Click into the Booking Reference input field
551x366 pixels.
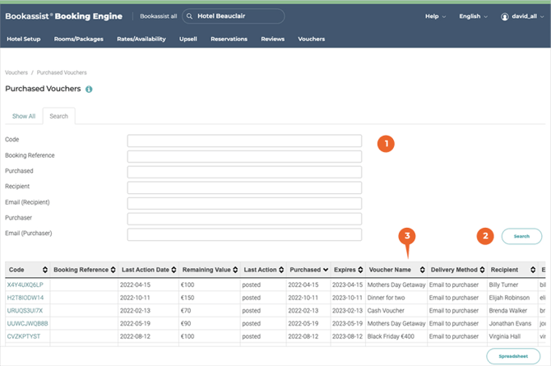244,156
